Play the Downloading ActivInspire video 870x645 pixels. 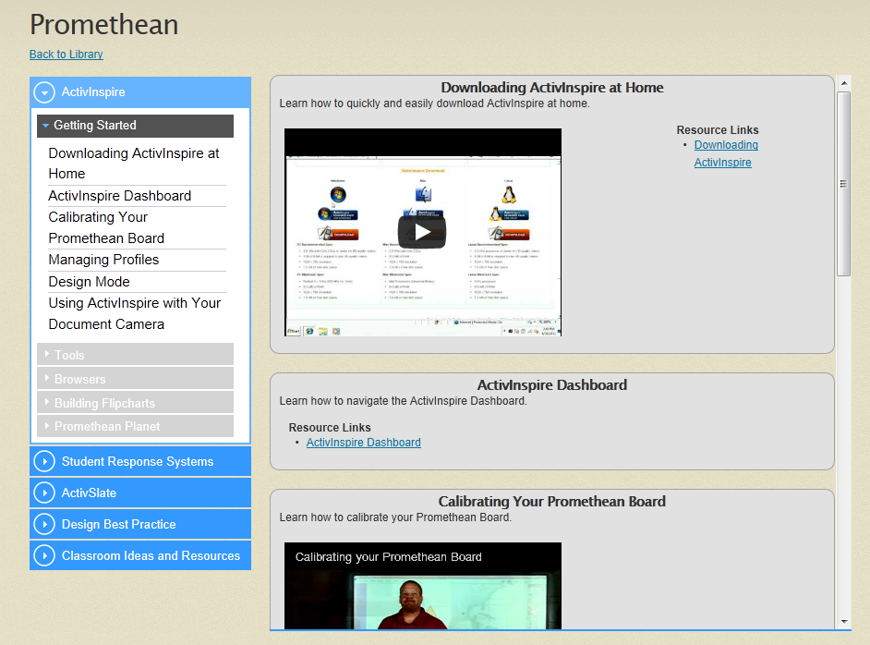422,231
